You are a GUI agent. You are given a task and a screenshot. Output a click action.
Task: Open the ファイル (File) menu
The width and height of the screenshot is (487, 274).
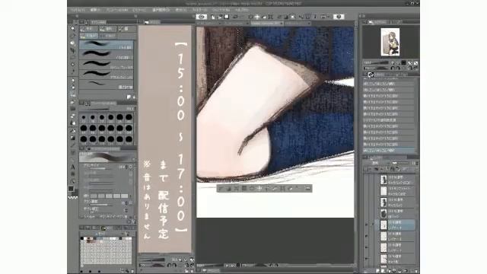tap(78, 10)
